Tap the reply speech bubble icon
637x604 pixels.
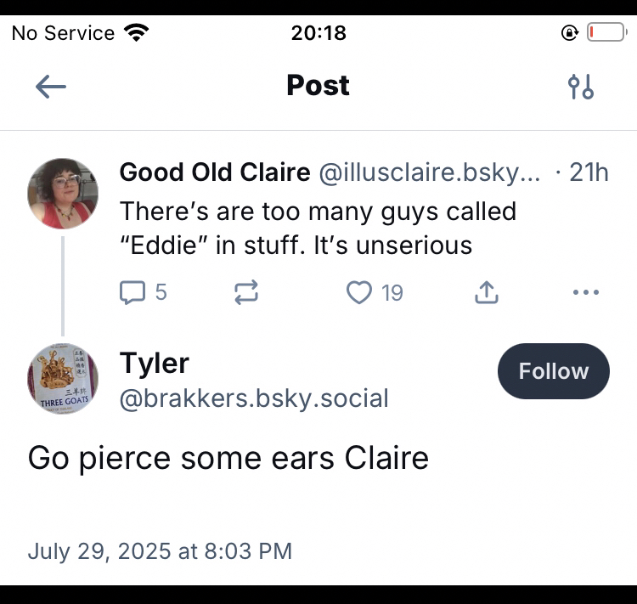point(132,293)
